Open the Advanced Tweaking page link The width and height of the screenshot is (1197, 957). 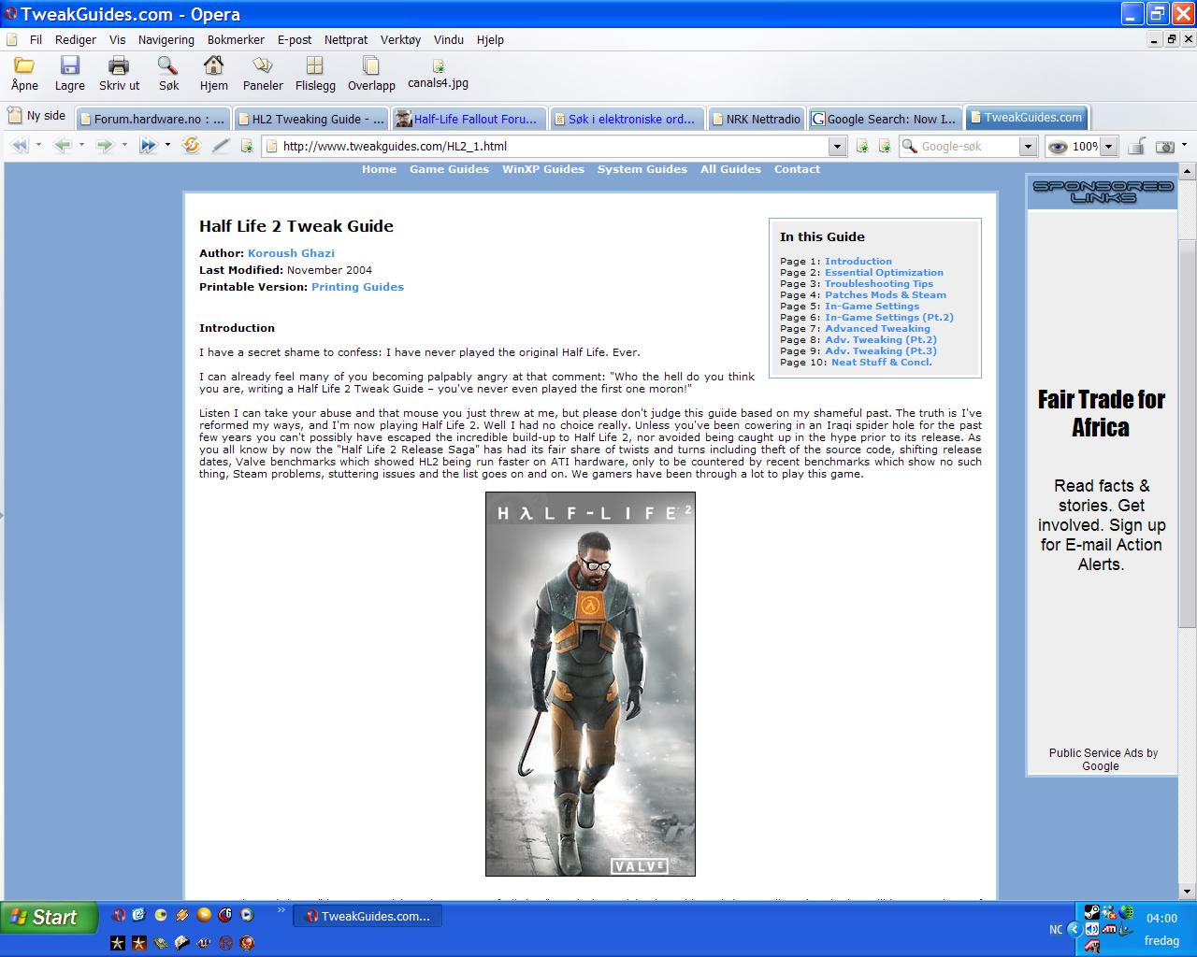point(877,329)
